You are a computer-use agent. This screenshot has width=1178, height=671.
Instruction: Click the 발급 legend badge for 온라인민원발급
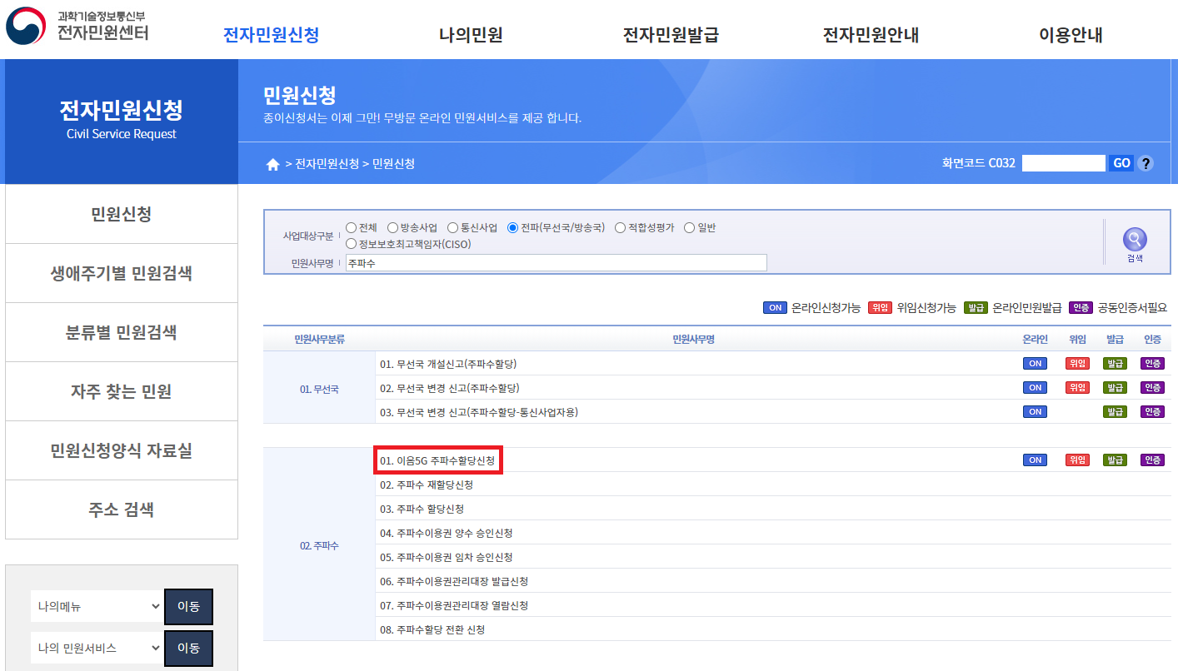(x=976, y=308)
